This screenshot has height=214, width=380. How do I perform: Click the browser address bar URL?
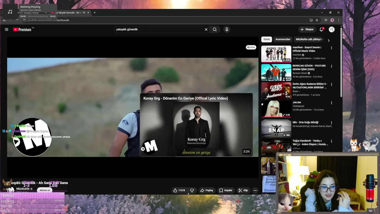coord(49,20)
